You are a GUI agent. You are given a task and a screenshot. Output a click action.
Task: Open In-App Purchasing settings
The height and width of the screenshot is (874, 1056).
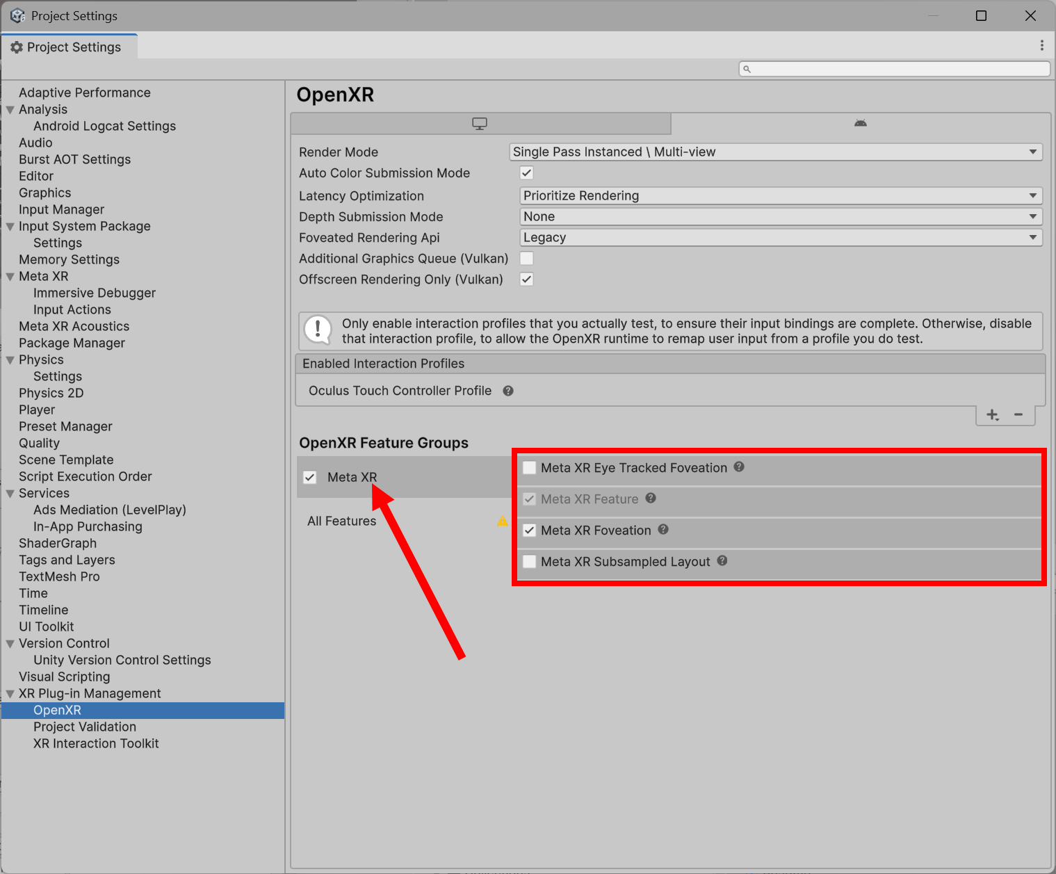[88, 526]
